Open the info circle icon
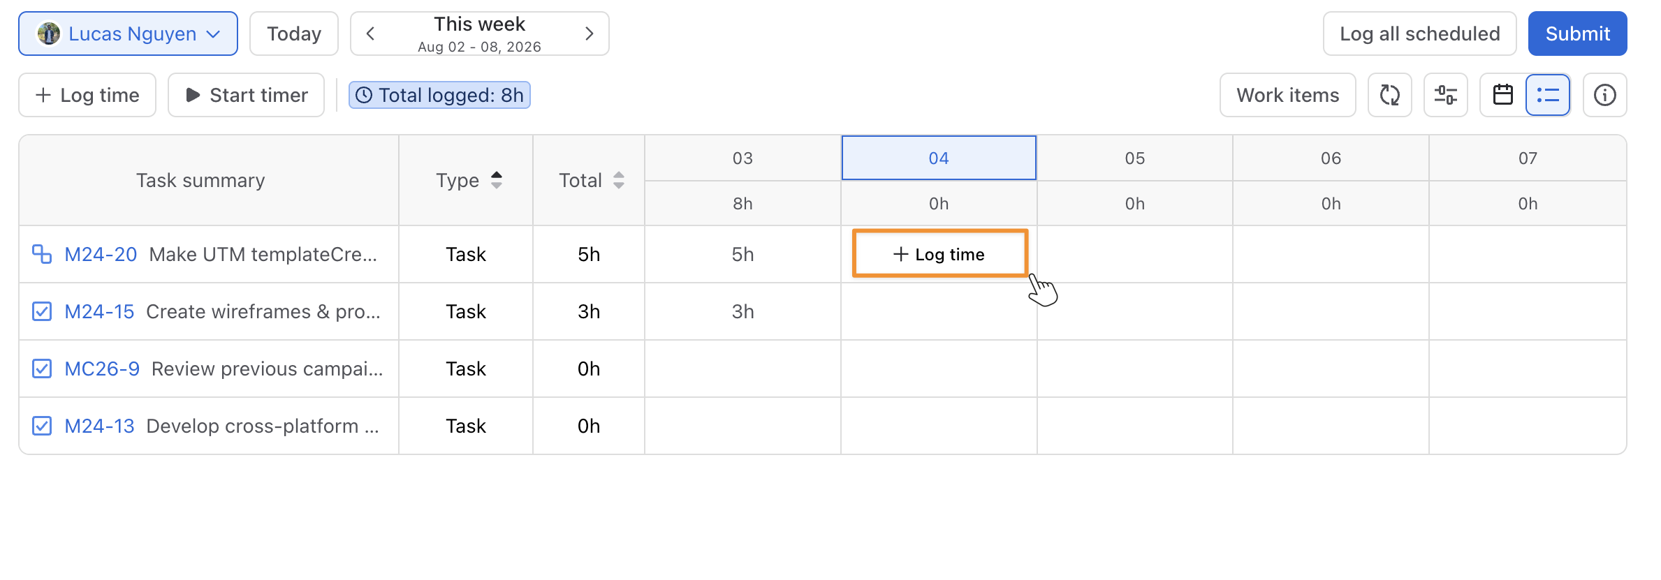This screenshot has height=580, width=1661. click(x=1604, y=95)
